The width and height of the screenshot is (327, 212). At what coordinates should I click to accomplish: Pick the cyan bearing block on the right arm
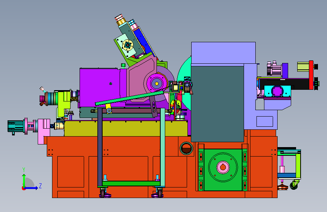pyautogui.click(x=277, y=91)
